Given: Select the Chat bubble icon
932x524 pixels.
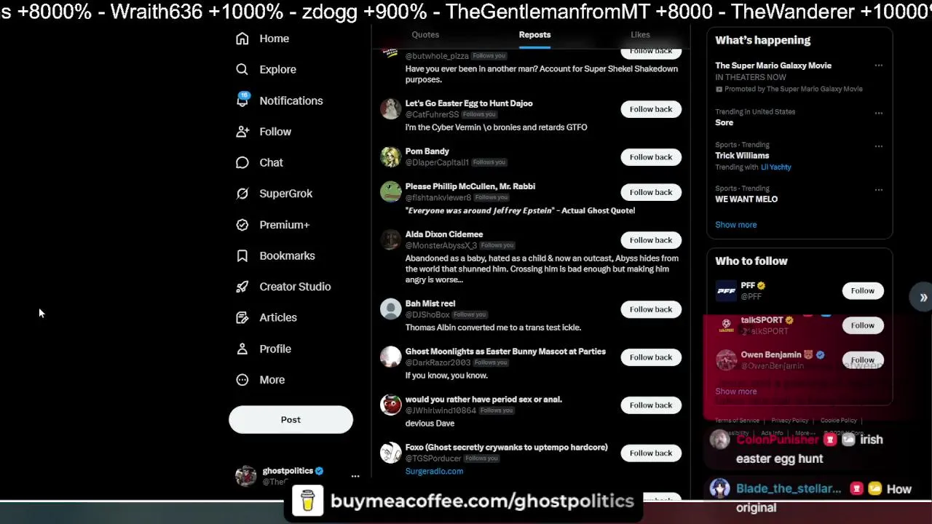Looking at the screenshot, I should coord(242,162).
